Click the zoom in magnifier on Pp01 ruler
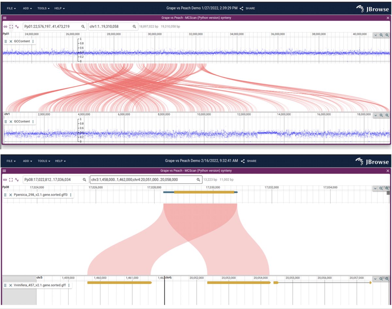 coord(387,35)
